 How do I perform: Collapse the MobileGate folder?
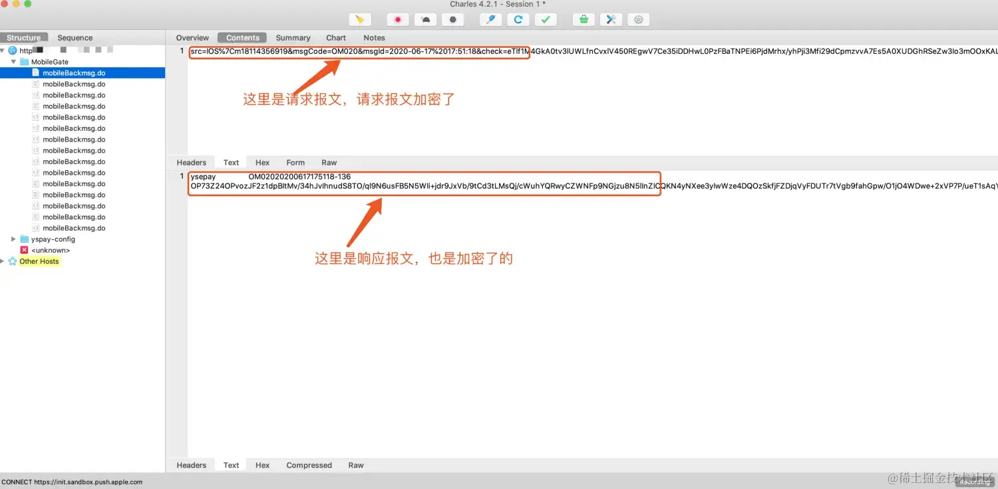click(x=13, y=62)
